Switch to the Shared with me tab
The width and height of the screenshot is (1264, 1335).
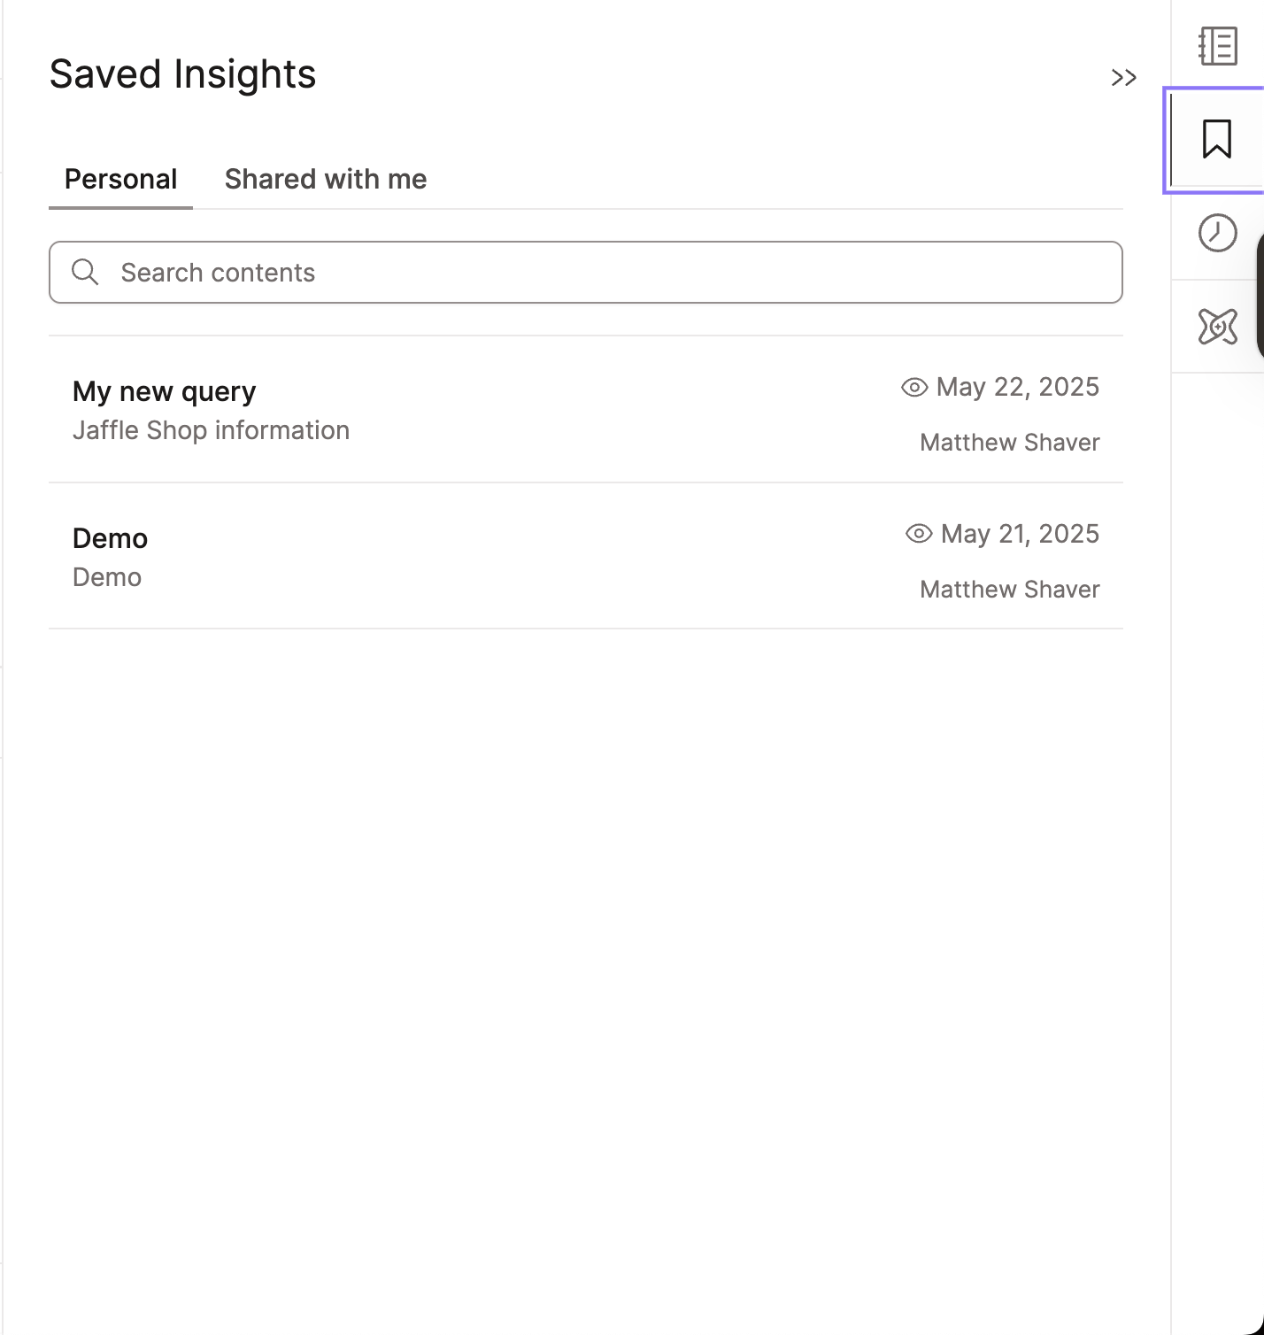coord(325,179)
